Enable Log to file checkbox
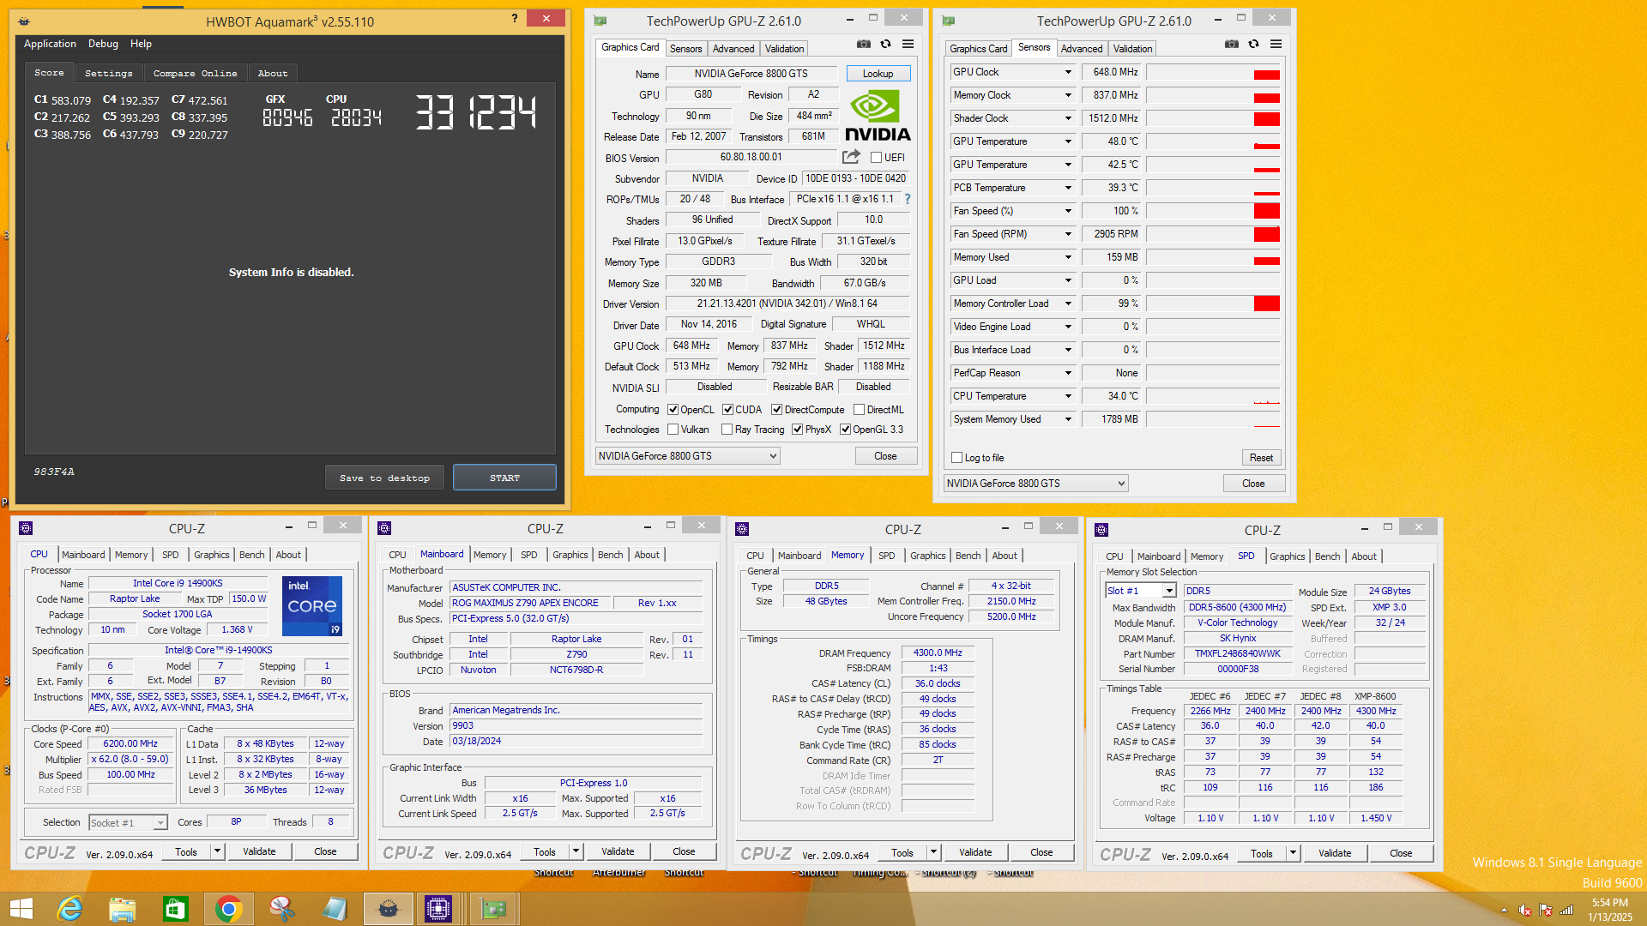Viewport: 1647px width, 926px height. coord(956,458)
